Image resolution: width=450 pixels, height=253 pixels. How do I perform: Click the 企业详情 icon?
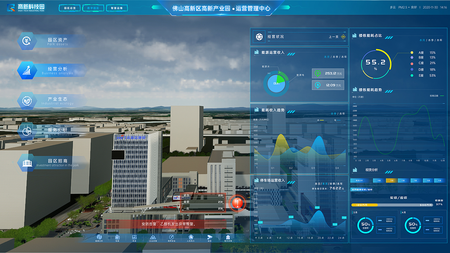153,237
